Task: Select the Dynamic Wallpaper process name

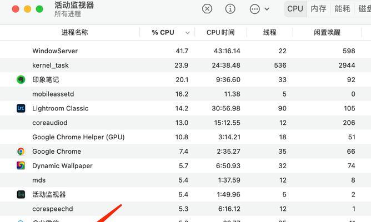Action: [x=62, y=166]
